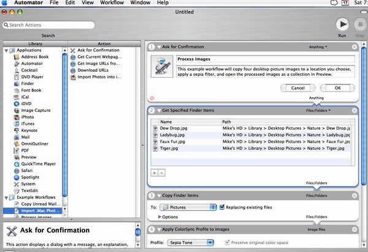Collapse Apply ColorSync Profile panel

click(x=159, y=229)
